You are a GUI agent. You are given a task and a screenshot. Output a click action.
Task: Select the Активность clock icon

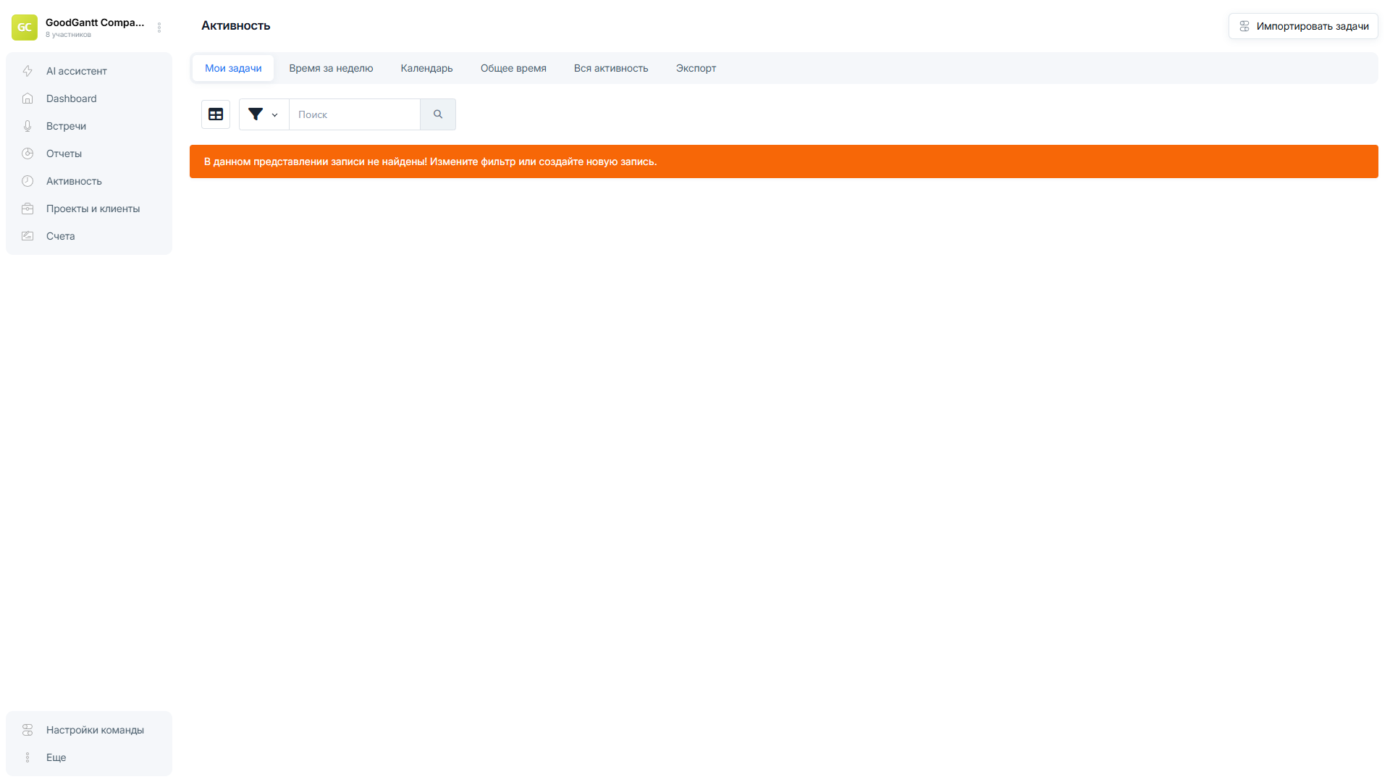click(x=28, y=180)
